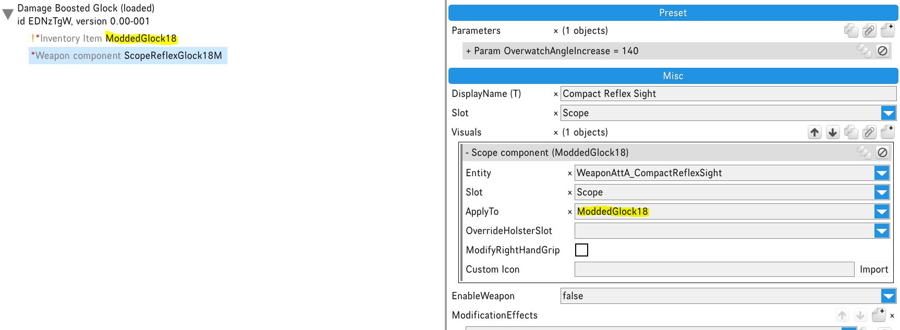Screen dimensions: 900x330
Task: Copy Visuals objects via duplicate icon
Action: 851,132
